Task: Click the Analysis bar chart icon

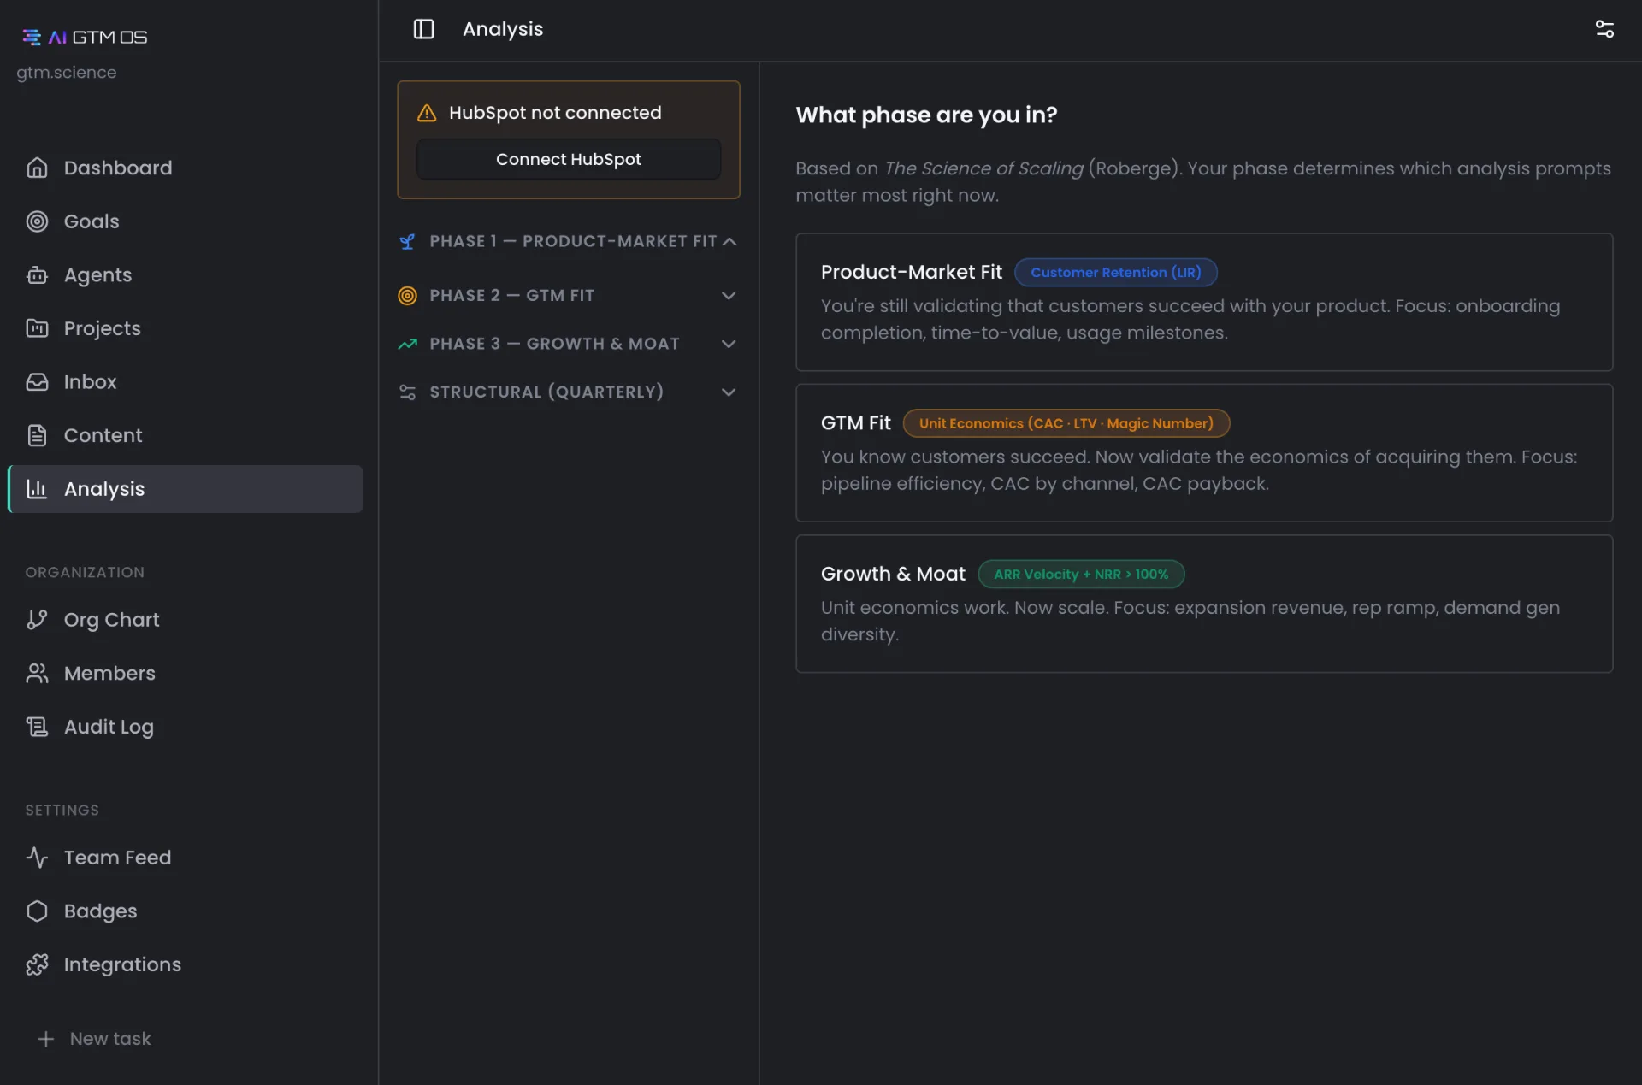Action: coord(37,489)
